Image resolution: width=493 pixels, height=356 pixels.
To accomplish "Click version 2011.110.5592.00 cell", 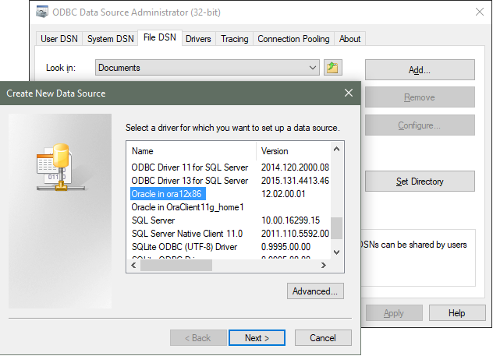I will [x=295, y=234].
